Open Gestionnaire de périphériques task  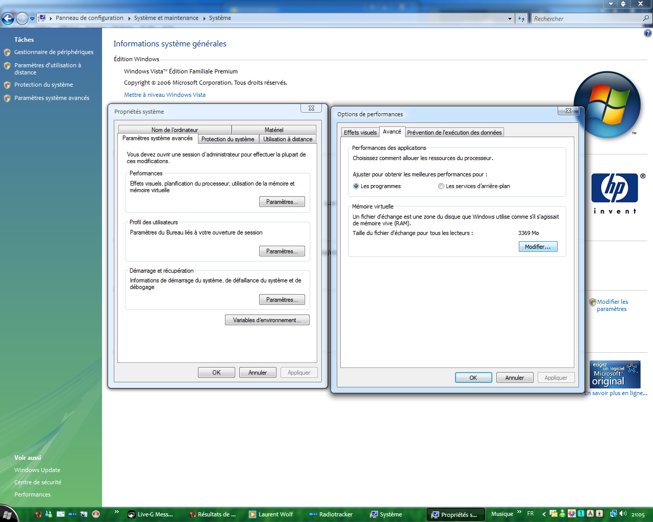click(x=54, y=52)
